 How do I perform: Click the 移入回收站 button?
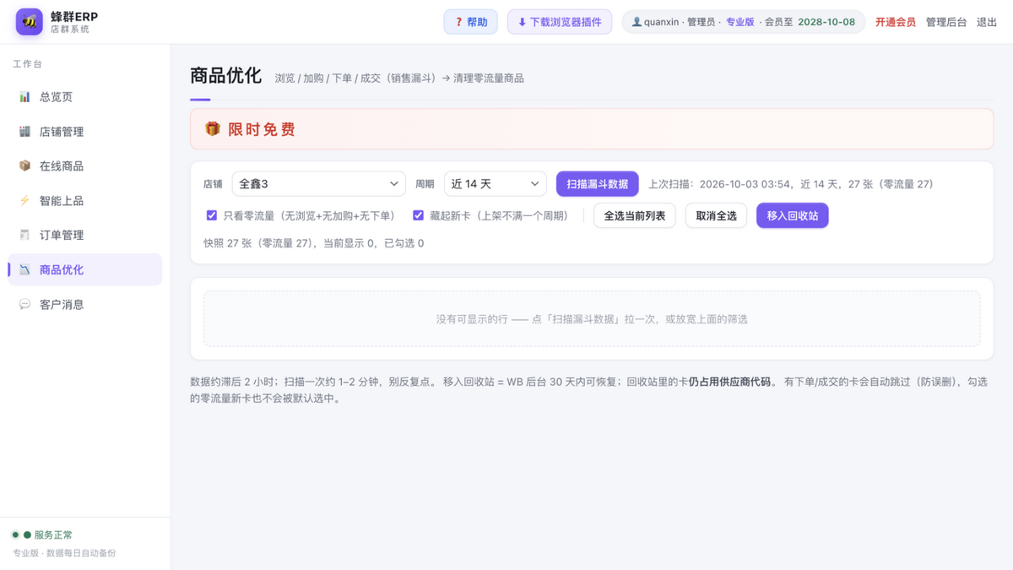coord(793,215)
